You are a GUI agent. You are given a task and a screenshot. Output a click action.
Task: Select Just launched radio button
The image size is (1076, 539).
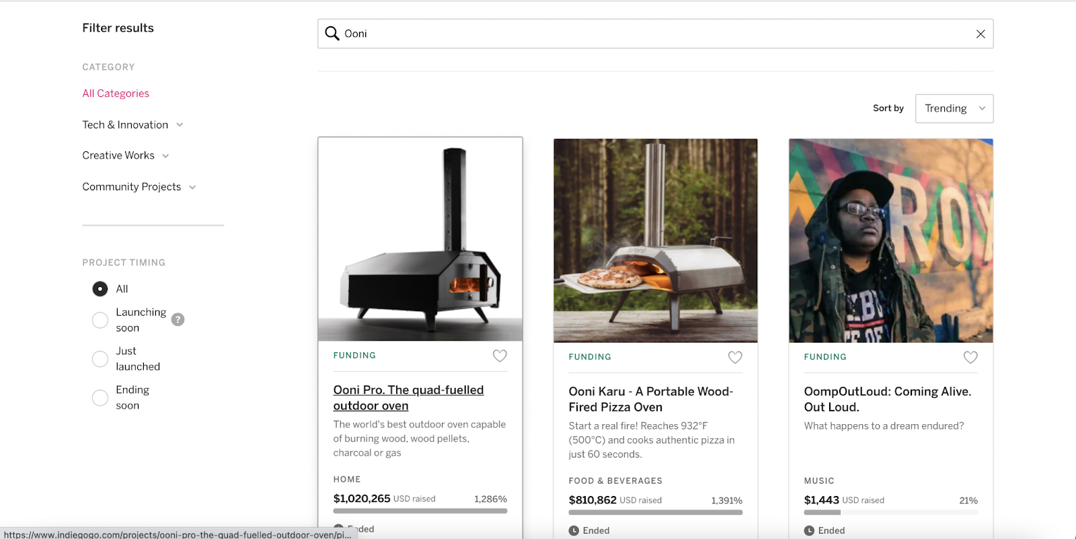[x=100, y=359]
